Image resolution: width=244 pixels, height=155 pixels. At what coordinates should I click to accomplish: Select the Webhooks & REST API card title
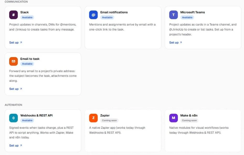pyautogui.click(x=36, y=115)
